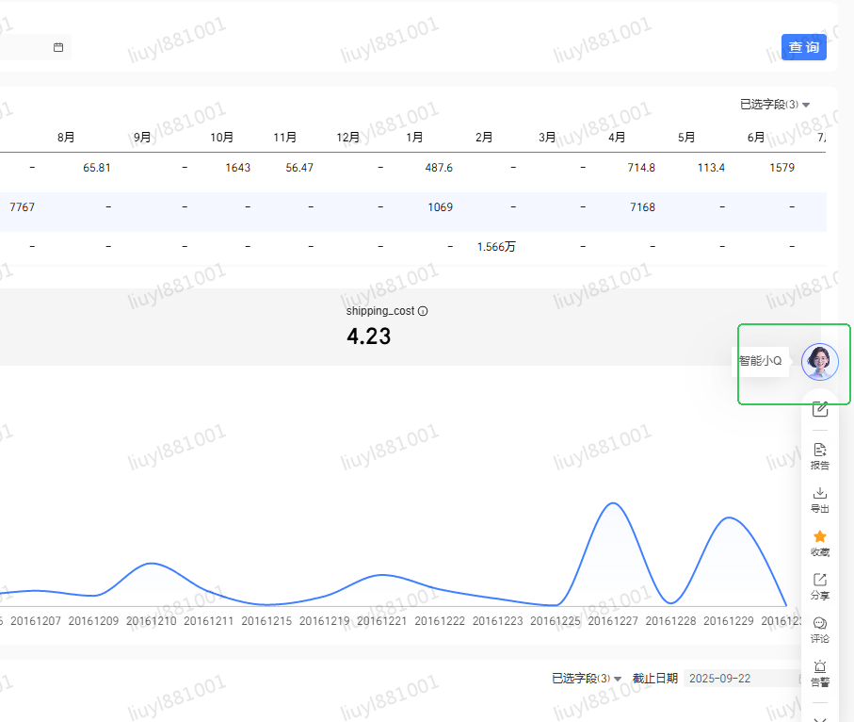Expand 已选字段(3) dropdown above the table
The width and height of the screenshot is (854, 722).
click(775, 105)
